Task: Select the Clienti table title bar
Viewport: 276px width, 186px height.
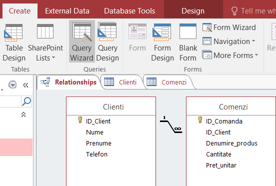Action: 111,106
